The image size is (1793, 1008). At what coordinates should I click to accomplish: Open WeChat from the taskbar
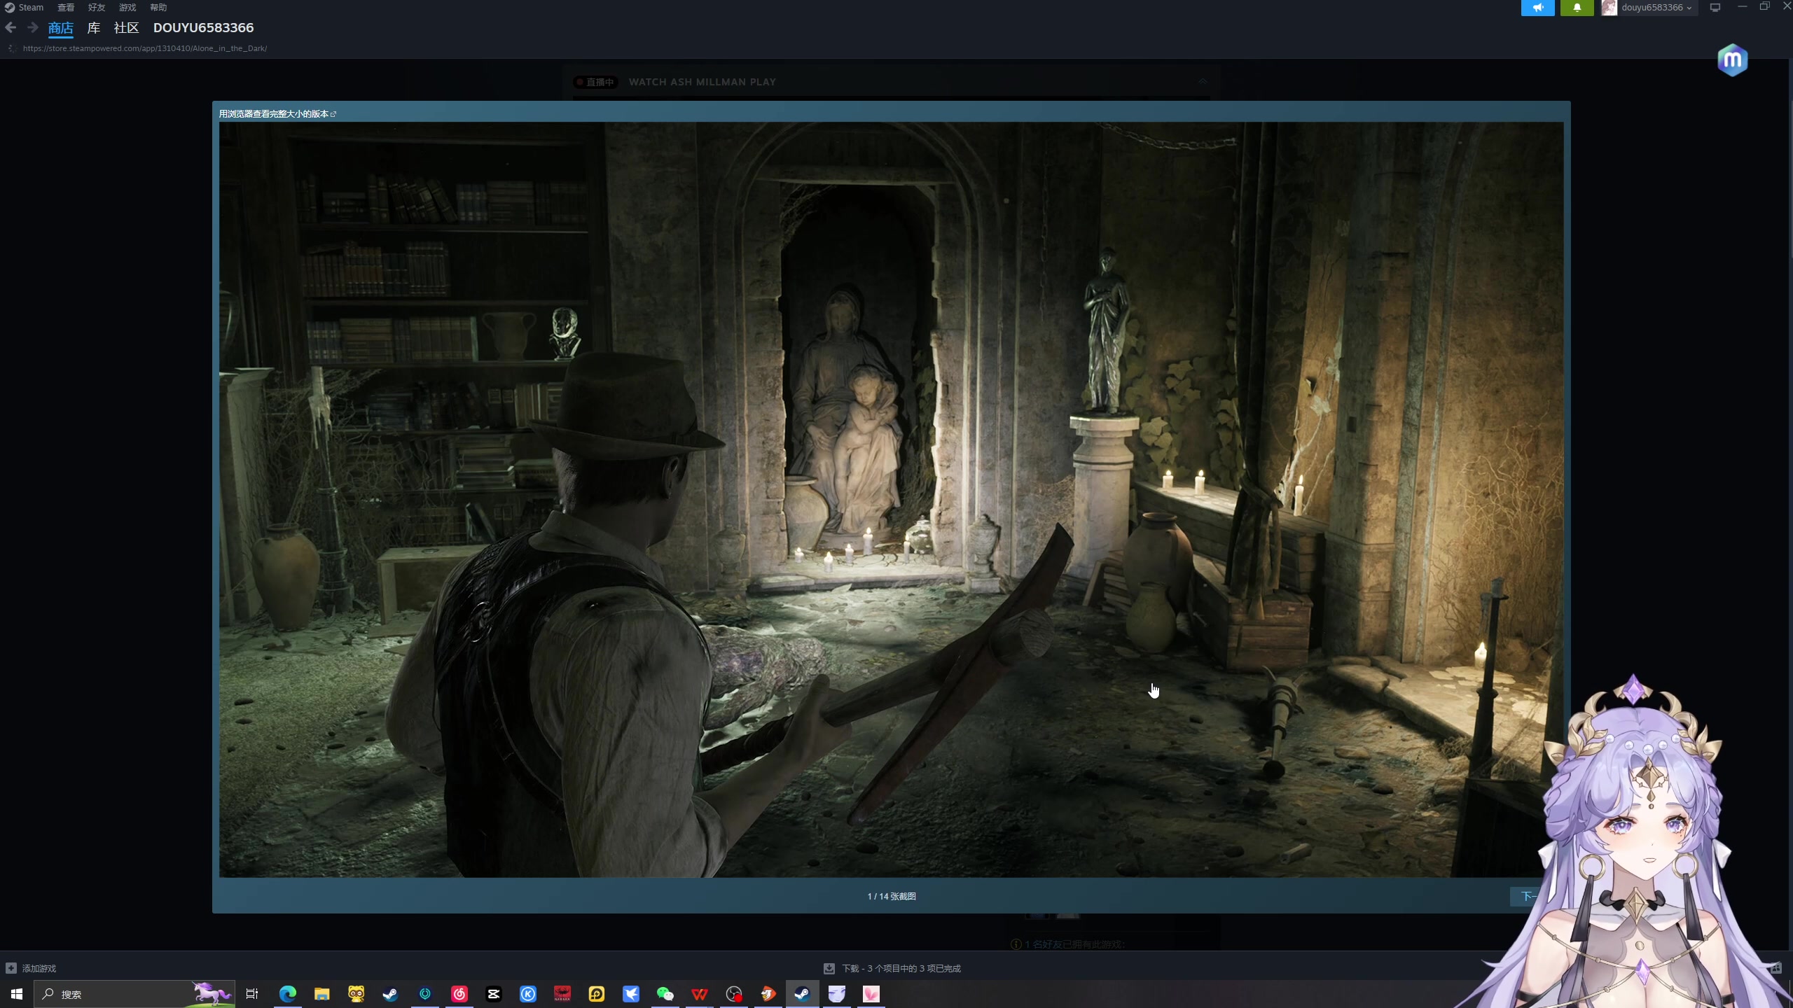(665, 993)
